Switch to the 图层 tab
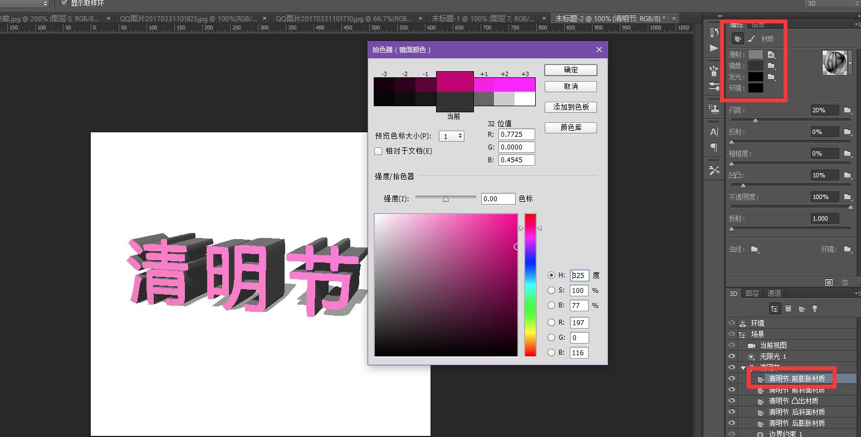 tap(752, 293)
